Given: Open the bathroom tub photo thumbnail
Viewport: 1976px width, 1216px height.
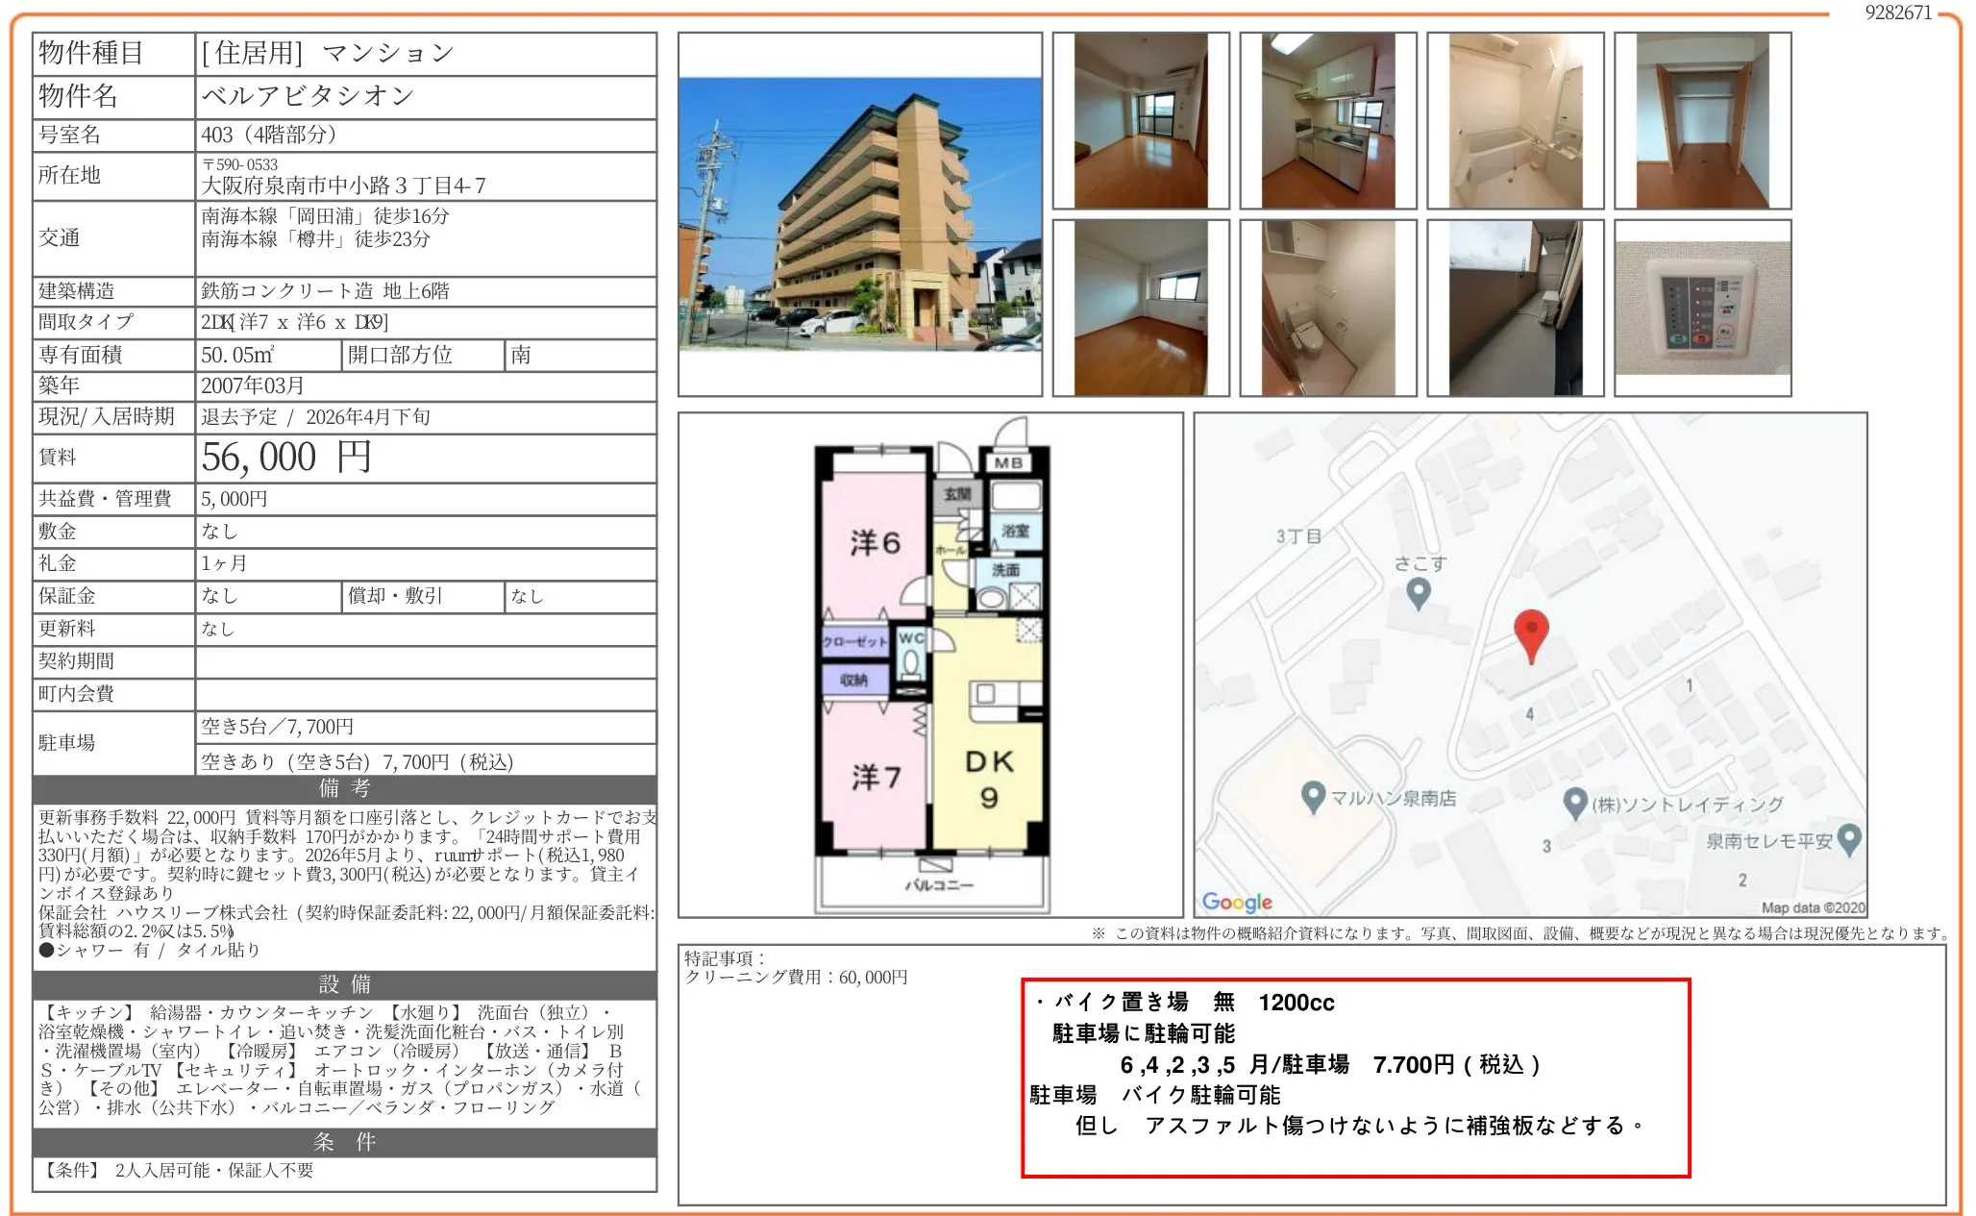Looking at the screenshot, I should point(1515,121).
